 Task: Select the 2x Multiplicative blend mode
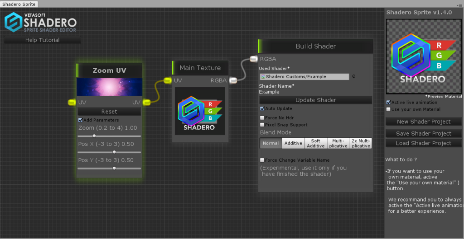tap(361, 143)
